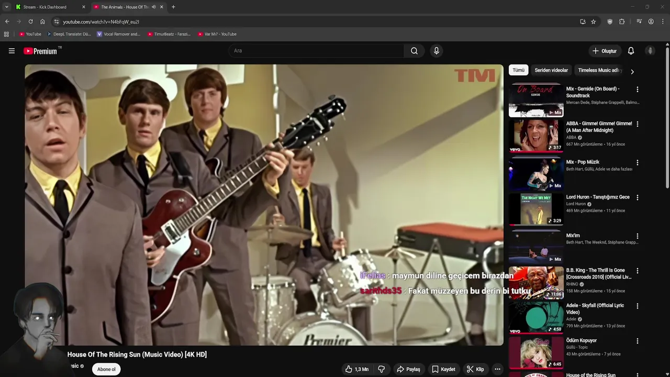The width and height of the screenshot is (670, 377).
Task: Open the extensions puzzle icon
Action: point(622,21)
